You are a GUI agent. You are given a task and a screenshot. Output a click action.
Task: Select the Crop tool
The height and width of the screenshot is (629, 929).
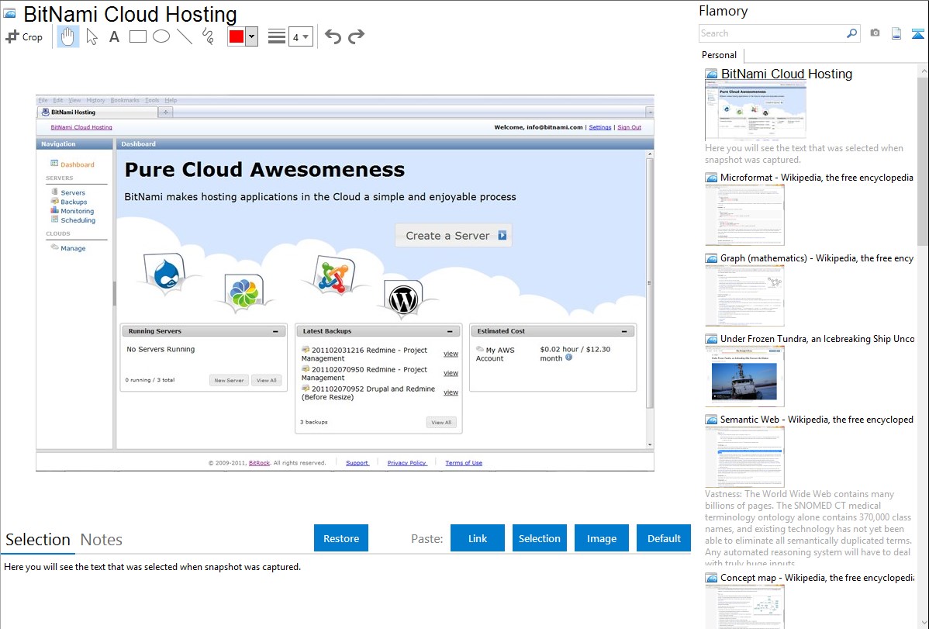pyautogui.click(x=24, y=36)
